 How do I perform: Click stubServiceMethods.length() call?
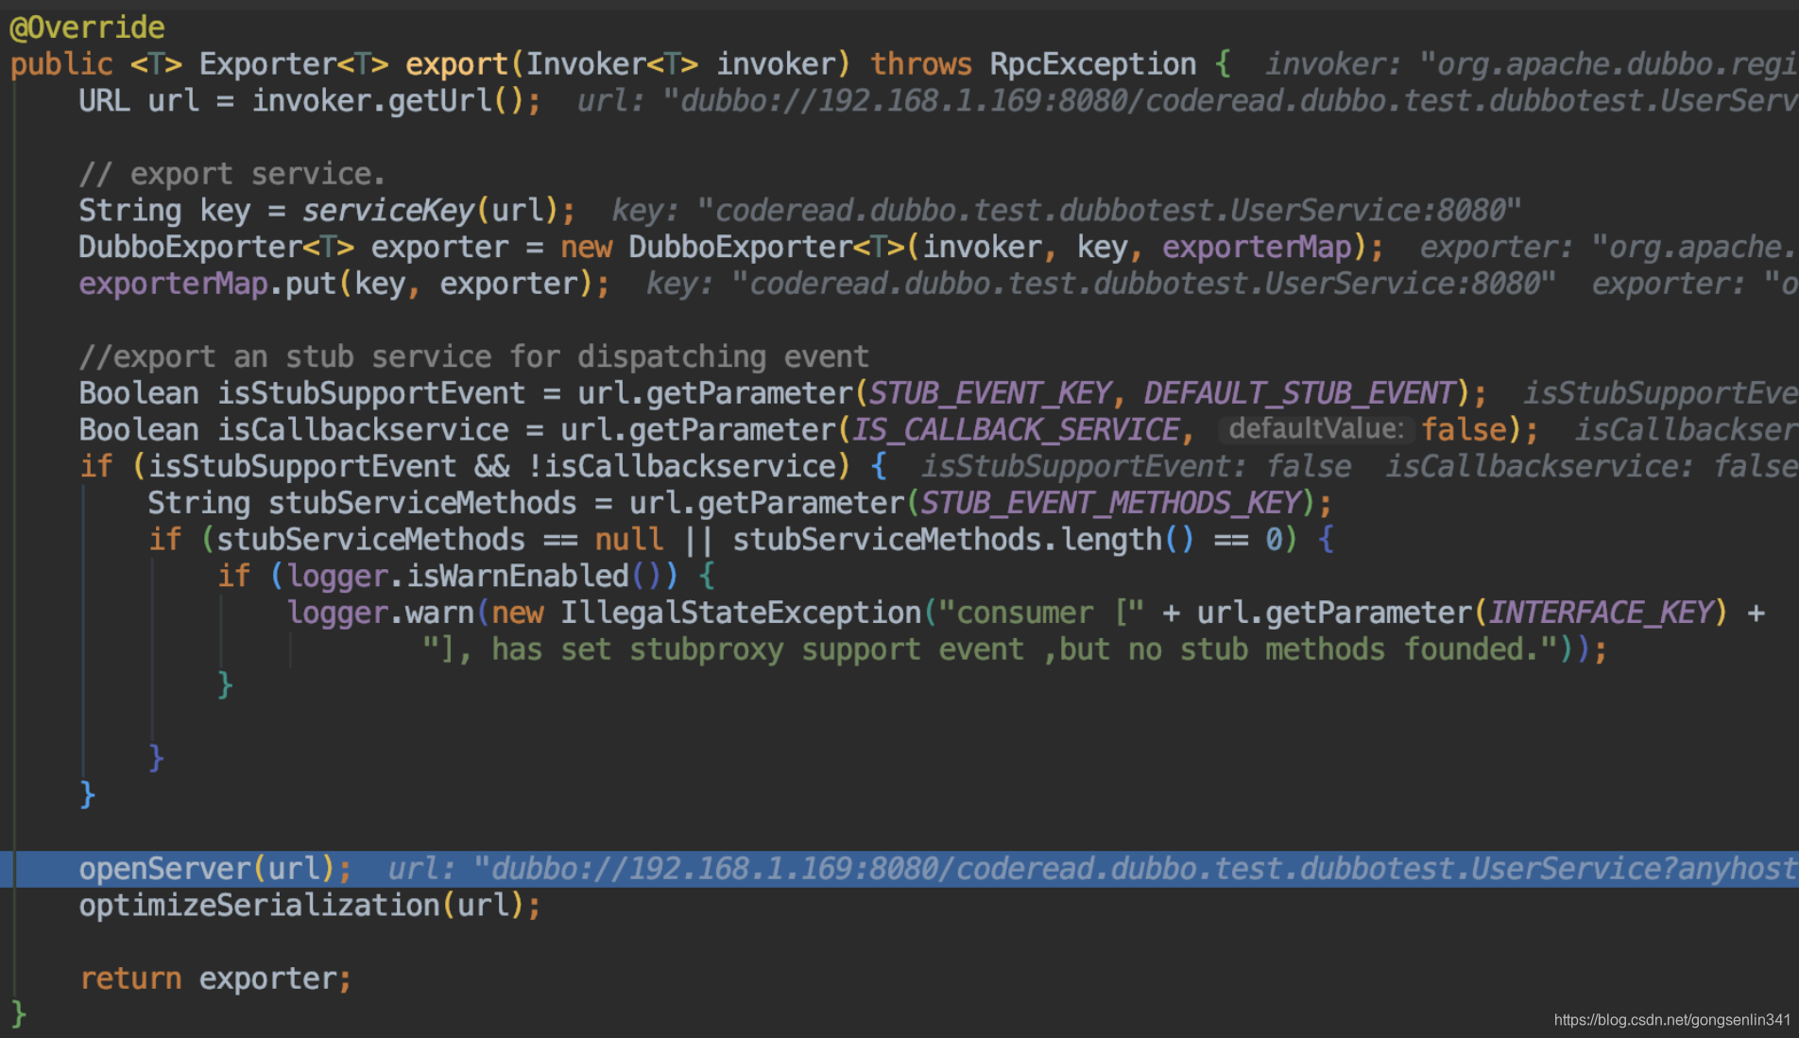tap(964, 540)
